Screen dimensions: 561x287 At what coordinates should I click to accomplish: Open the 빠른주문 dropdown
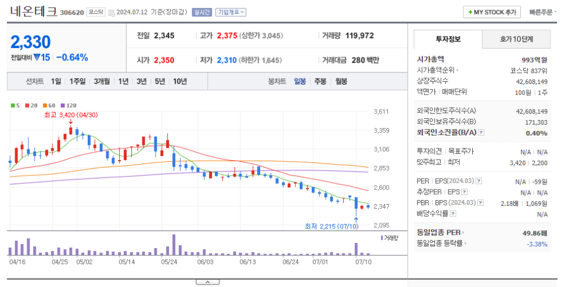coord(543,12)
